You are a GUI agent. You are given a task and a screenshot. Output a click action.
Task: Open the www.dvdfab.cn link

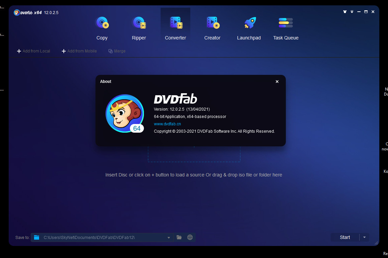click(x=167, y=124)
